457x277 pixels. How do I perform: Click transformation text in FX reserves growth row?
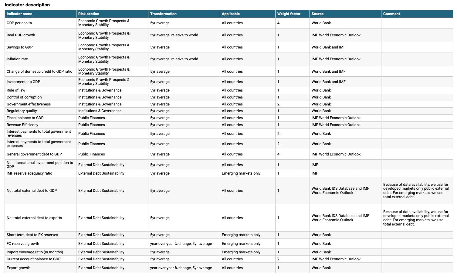pos(181,244)
